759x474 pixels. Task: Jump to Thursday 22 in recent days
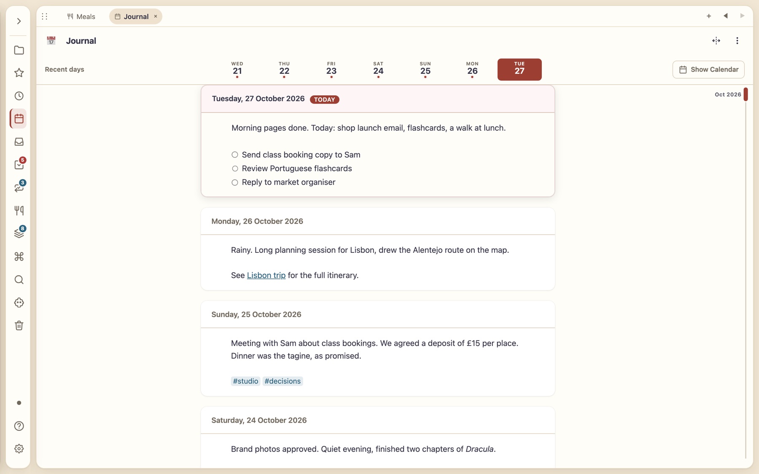[x=284, y=70]
